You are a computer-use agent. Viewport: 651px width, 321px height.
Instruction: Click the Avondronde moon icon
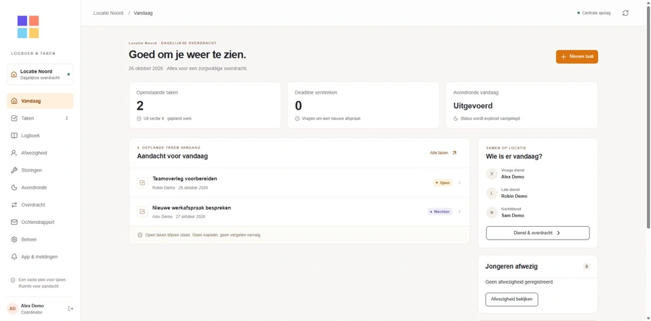click(x=14, y=188)
